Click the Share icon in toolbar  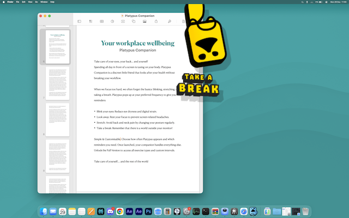[x=157, y=21]
